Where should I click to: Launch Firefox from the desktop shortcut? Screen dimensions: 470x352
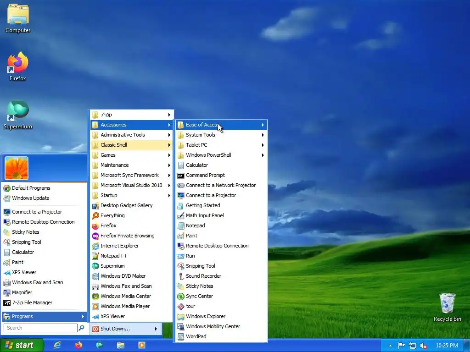pyautogui.click(x=18, y=66)
